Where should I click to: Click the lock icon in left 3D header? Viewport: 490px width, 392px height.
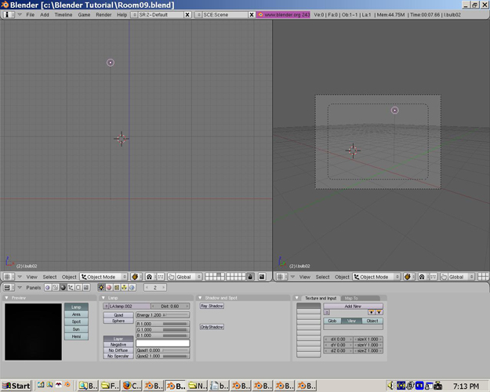tap(250, 277)
